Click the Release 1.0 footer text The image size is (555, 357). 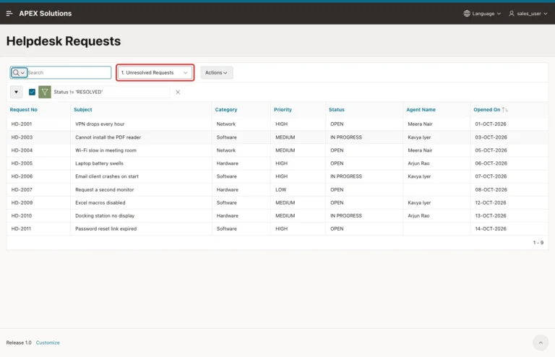click(x=19, y=343)
